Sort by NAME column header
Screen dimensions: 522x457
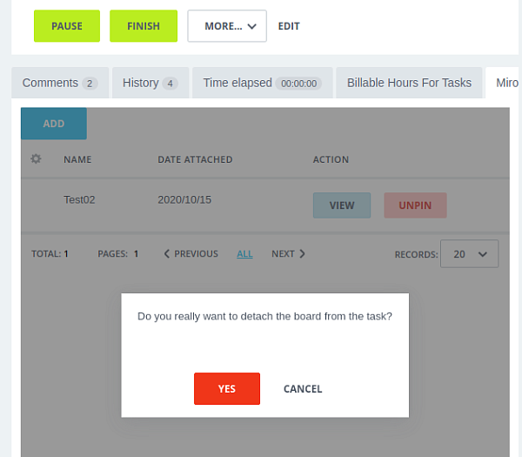pos(77,159)
